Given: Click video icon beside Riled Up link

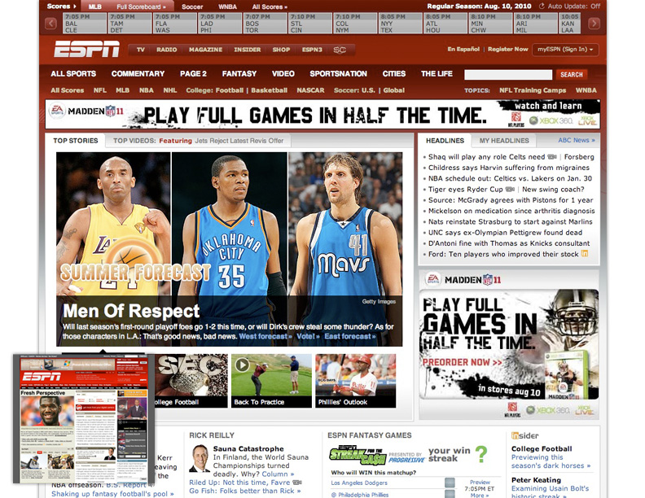Looking at the screenshot, I should [x=297, y=482].
